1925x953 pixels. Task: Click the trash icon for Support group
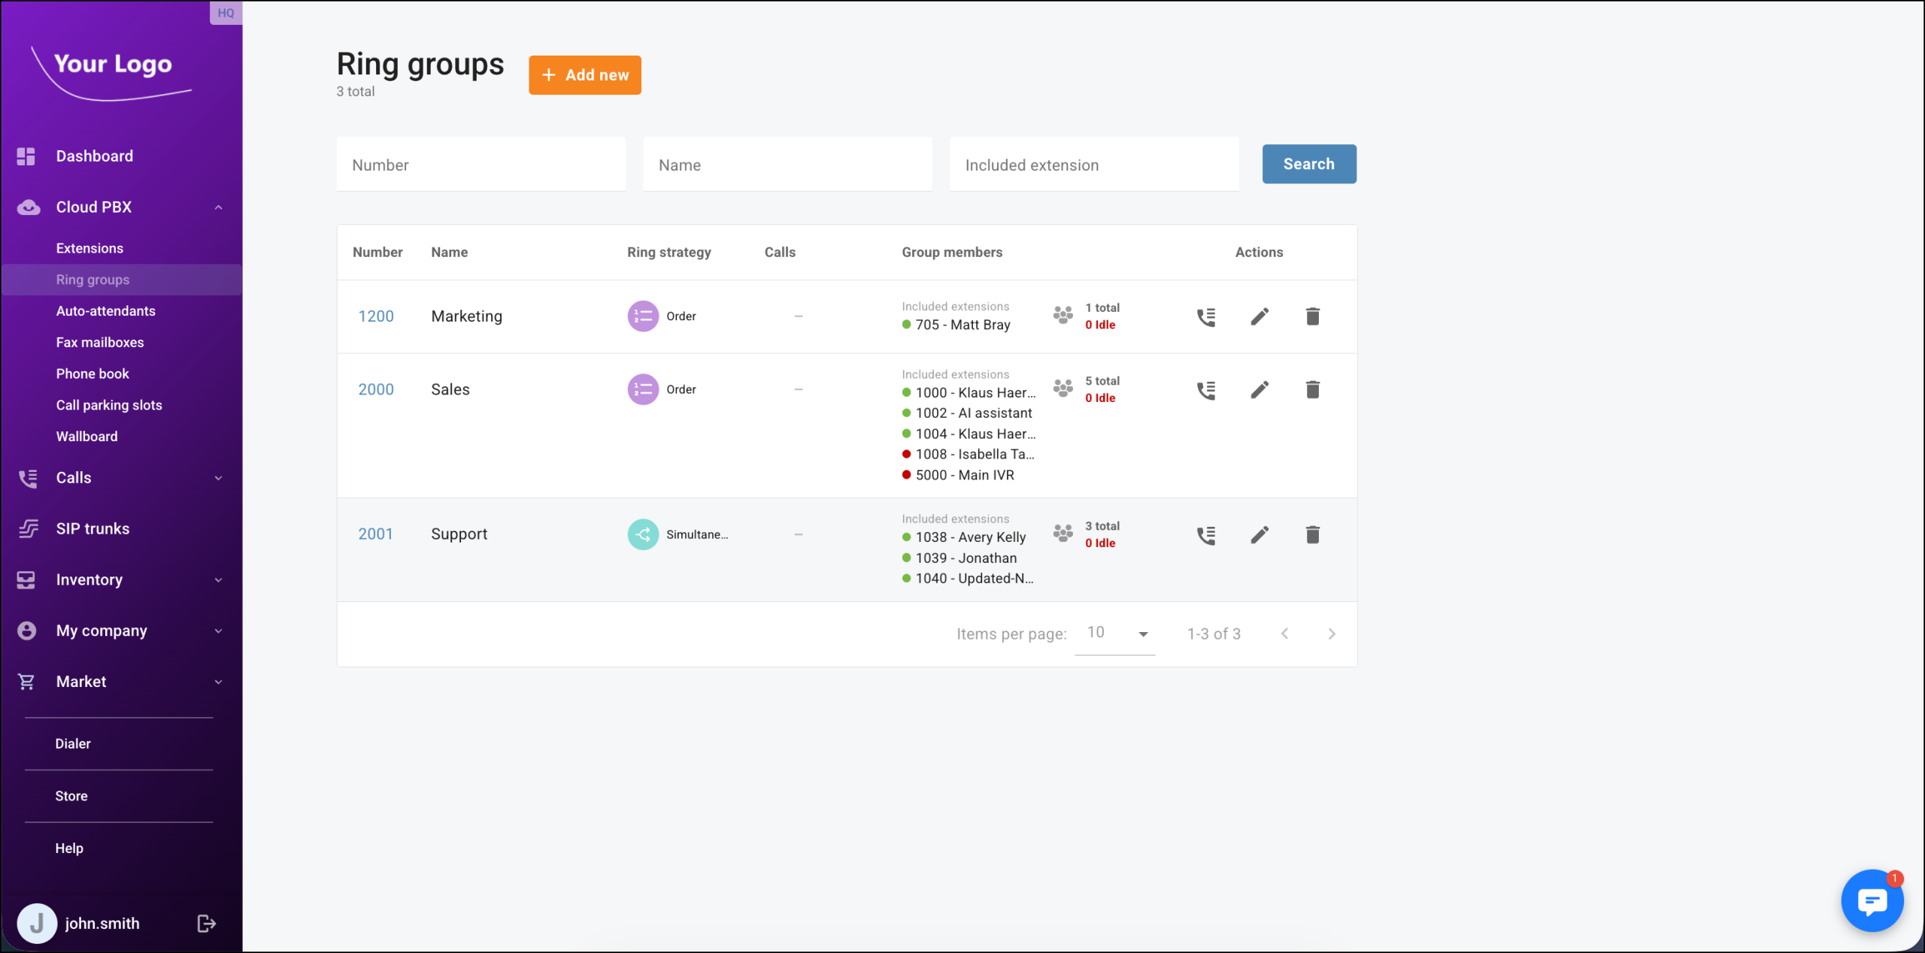[x=1312, y=534]
